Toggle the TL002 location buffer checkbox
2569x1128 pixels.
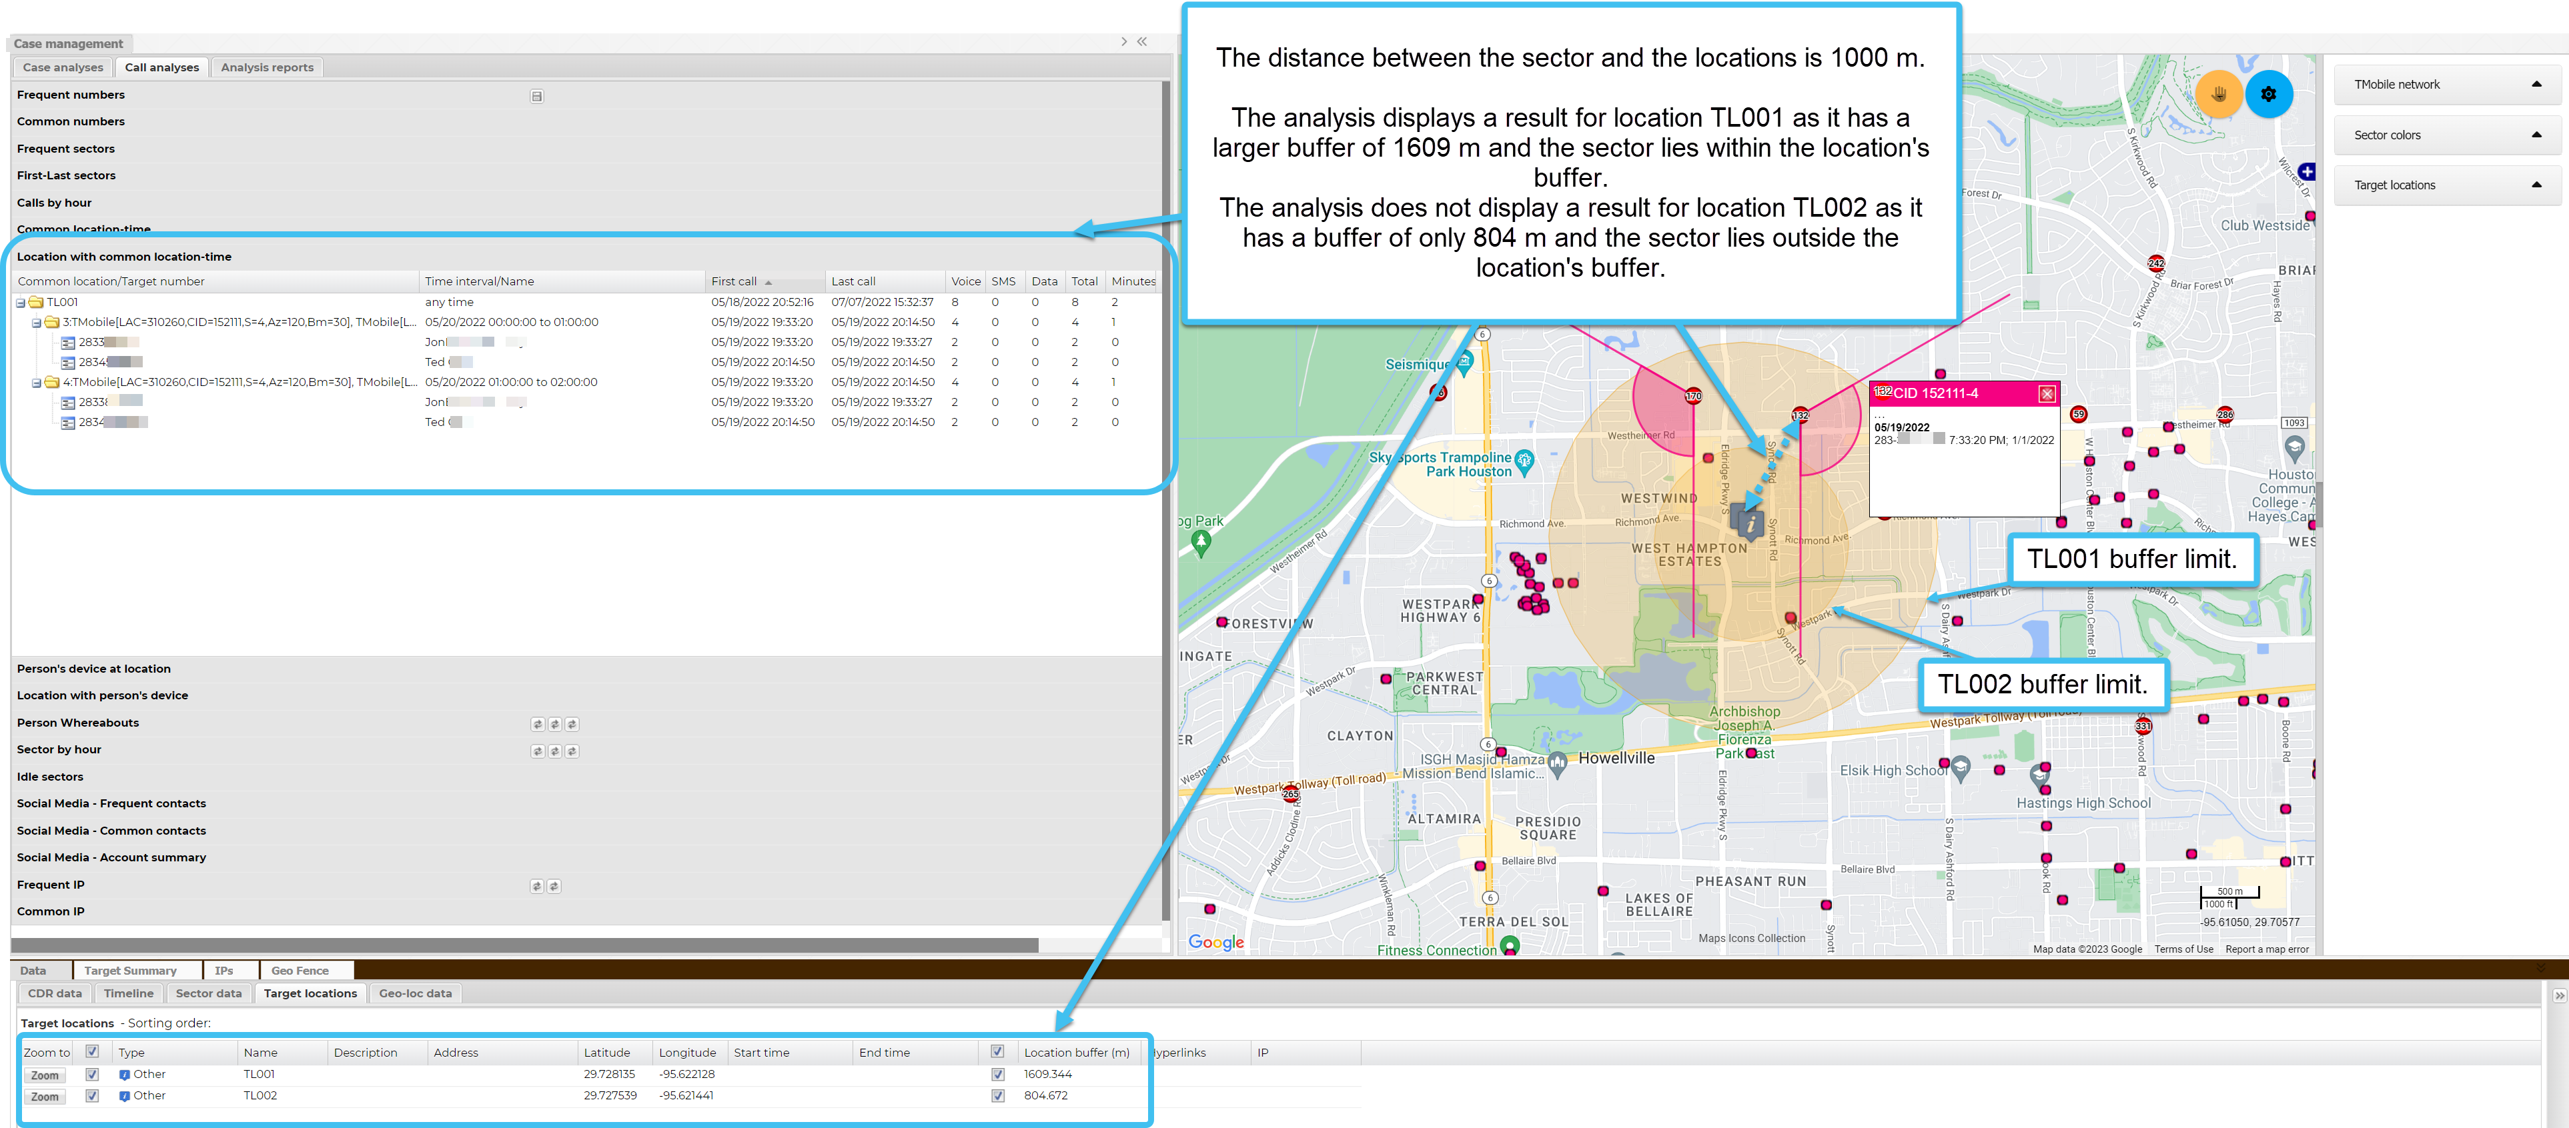[997, 1096]
